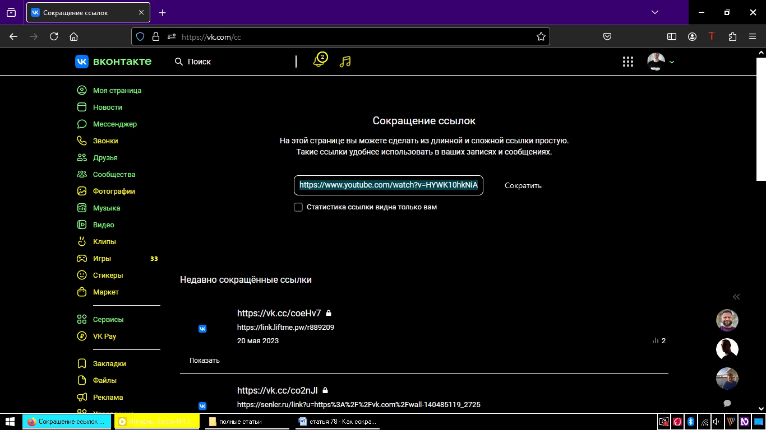Open the short link https://vk.cc/co2nJl
The height and width of the screenshot is (430, 766).
point(278,390)
